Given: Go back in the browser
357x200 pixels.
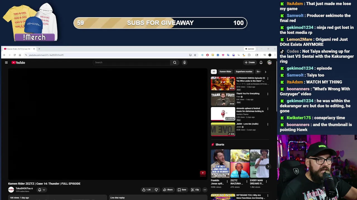Looking at the screenshot, I should click(4, 55).
